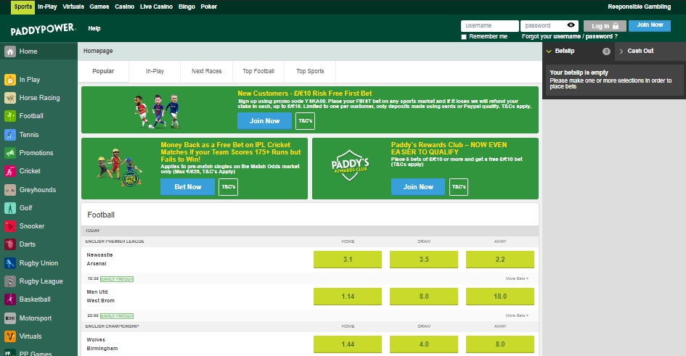Toggle password visibility eye icon

(571, 25)
